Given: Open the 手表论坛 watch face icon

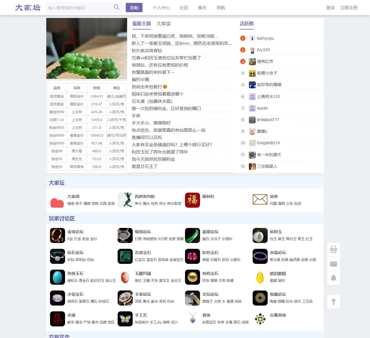Looking at the screenshot, I should pos(125,298).
